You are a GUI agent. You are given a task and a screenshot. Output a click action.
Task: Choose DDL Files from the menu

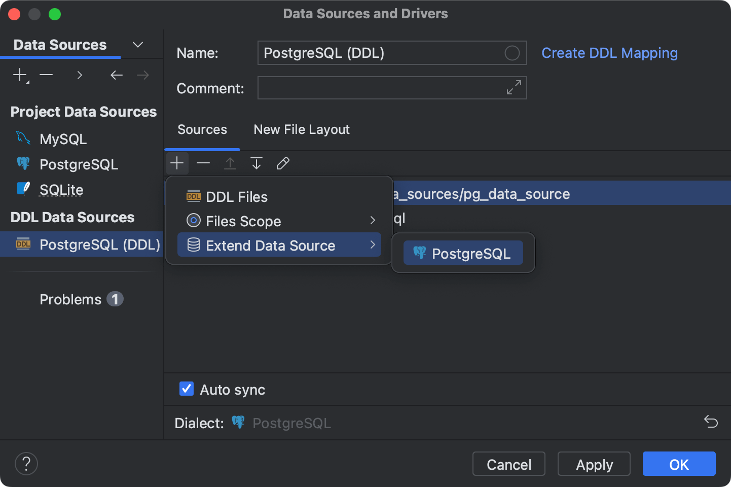pos(237,196)
